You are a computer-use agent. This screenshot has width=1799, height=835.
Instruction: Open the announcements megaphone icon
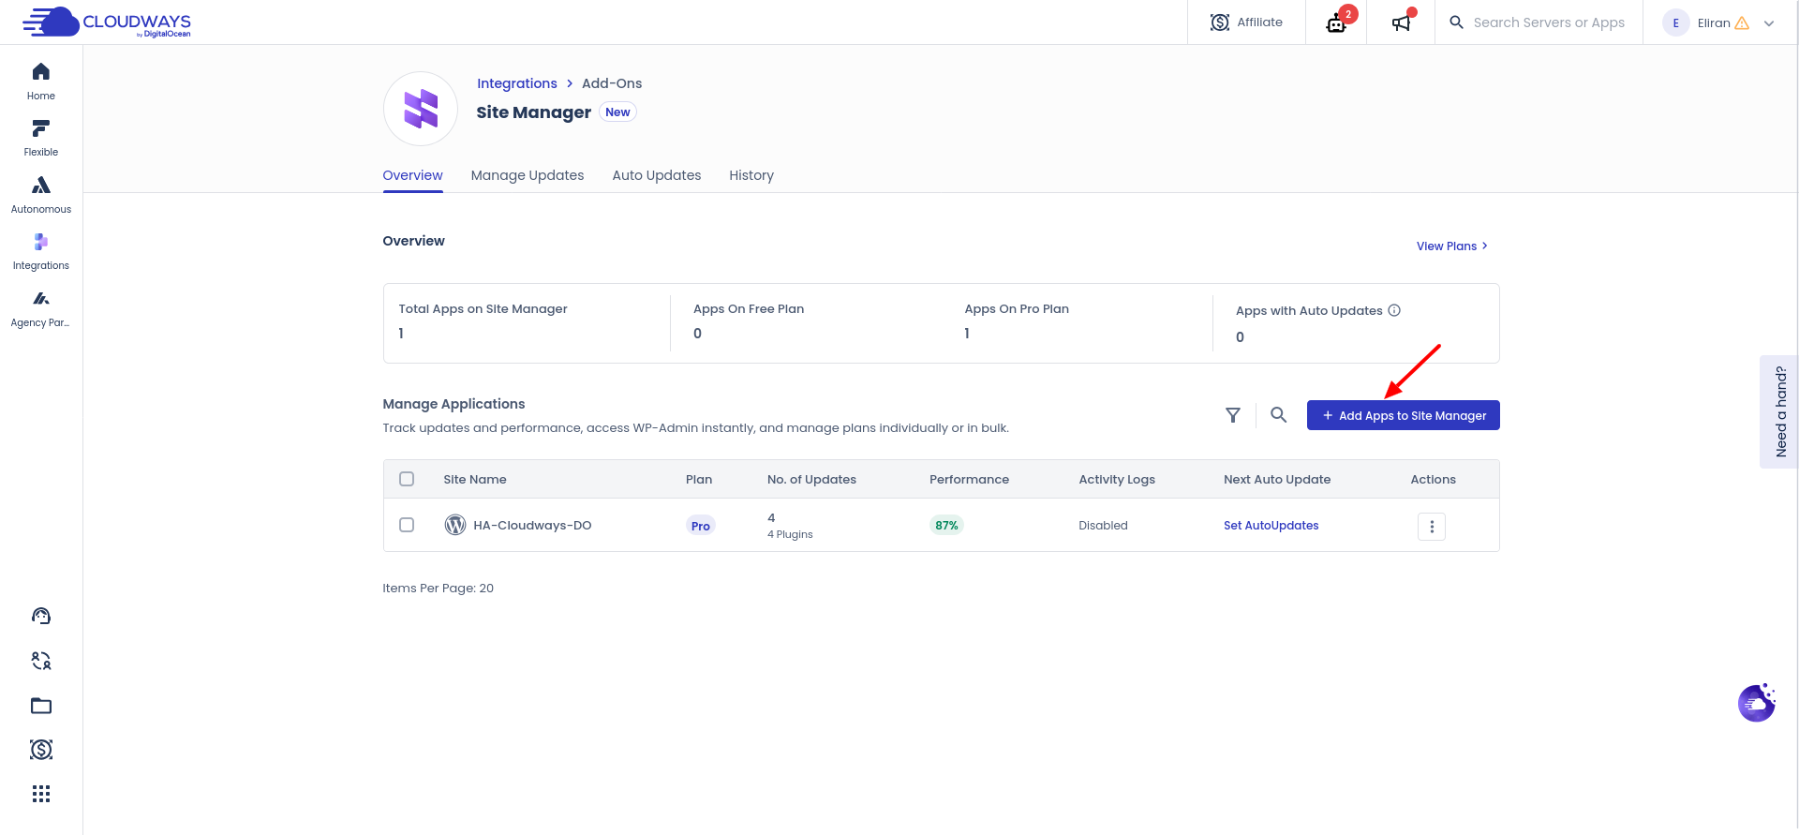coord(1402,22)
